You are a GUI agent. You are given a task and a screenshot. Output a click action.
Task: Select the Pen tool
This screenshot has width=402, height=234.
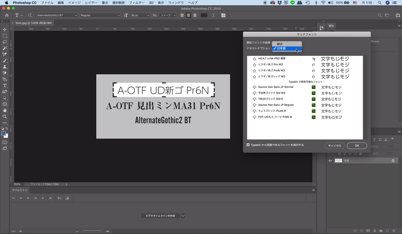pyautogui.click(x=5, y=92)
